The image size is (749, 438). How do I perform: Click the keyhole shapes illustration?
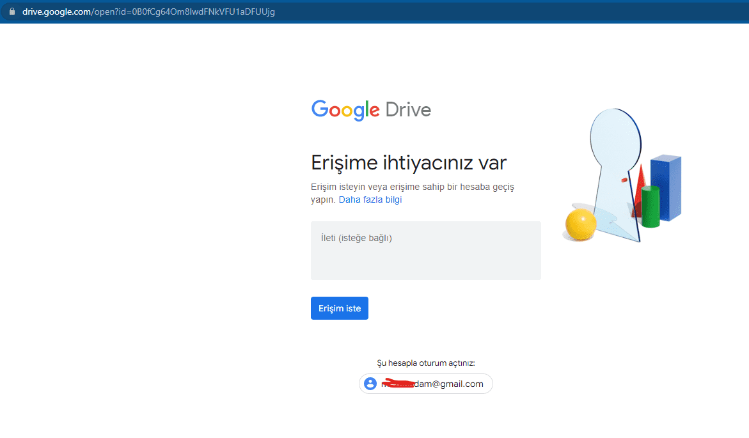click(x=622, y=175)
